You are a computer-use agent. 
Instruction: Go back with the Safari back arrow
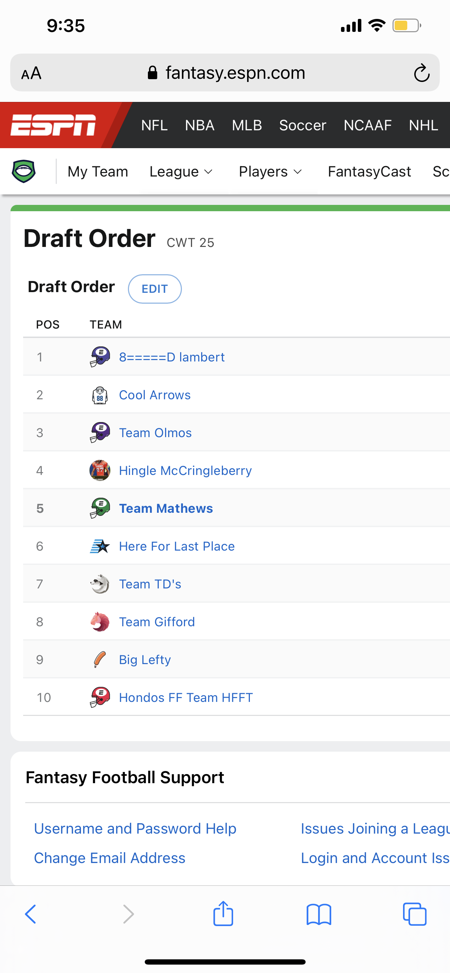click(x=30, y=914)
